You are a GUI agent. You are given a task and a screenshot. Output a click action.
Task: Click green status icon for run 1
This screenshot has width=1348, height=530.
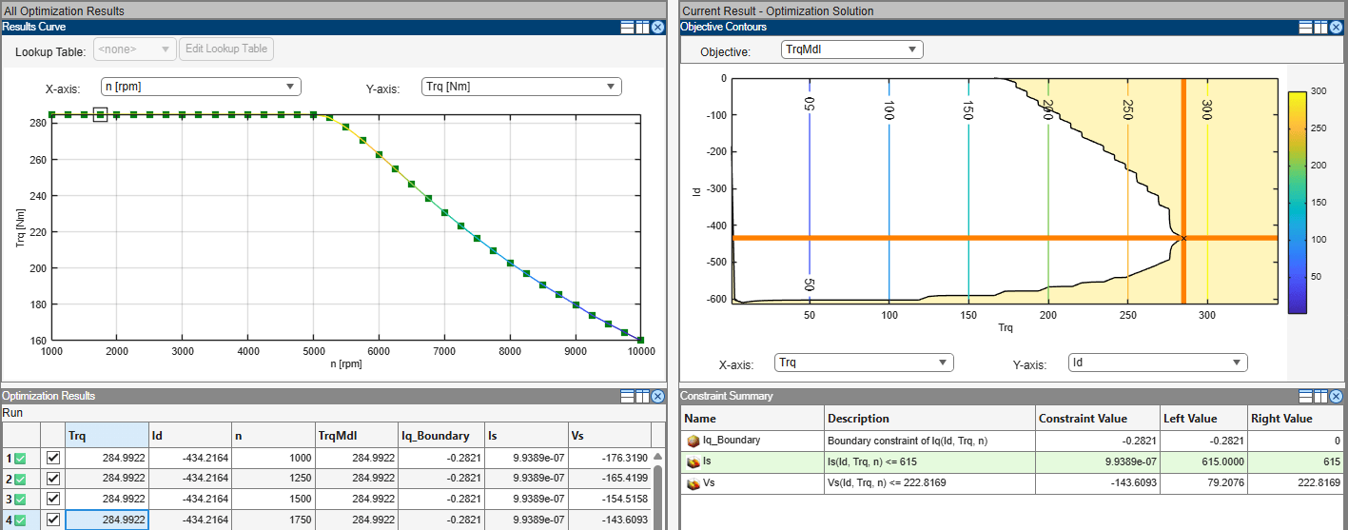click(x=20, y=459)
